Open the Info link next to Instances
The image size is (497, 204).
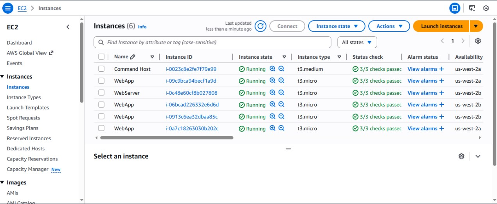pos(142,27)
